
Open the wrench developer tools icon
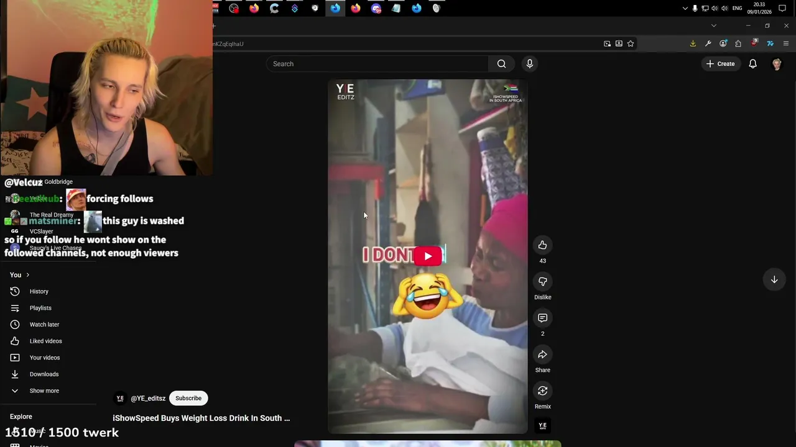(708, 43)
